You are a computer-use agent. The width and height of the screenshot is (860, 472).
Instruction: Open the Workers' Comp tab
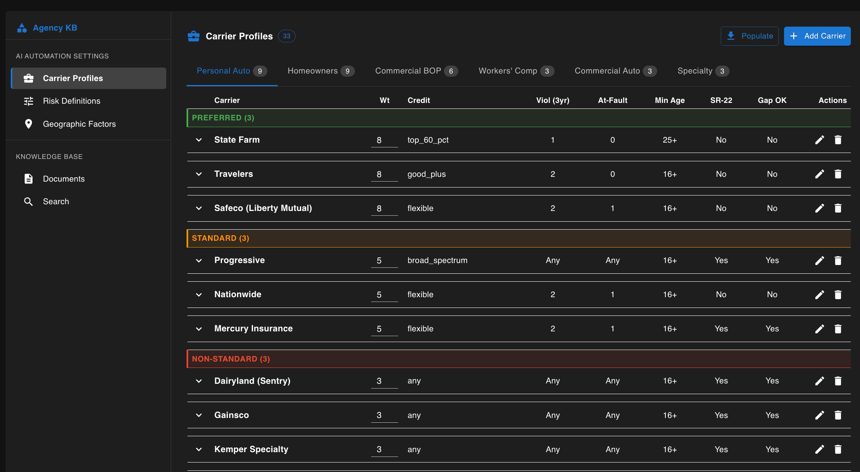coord(516,71)
